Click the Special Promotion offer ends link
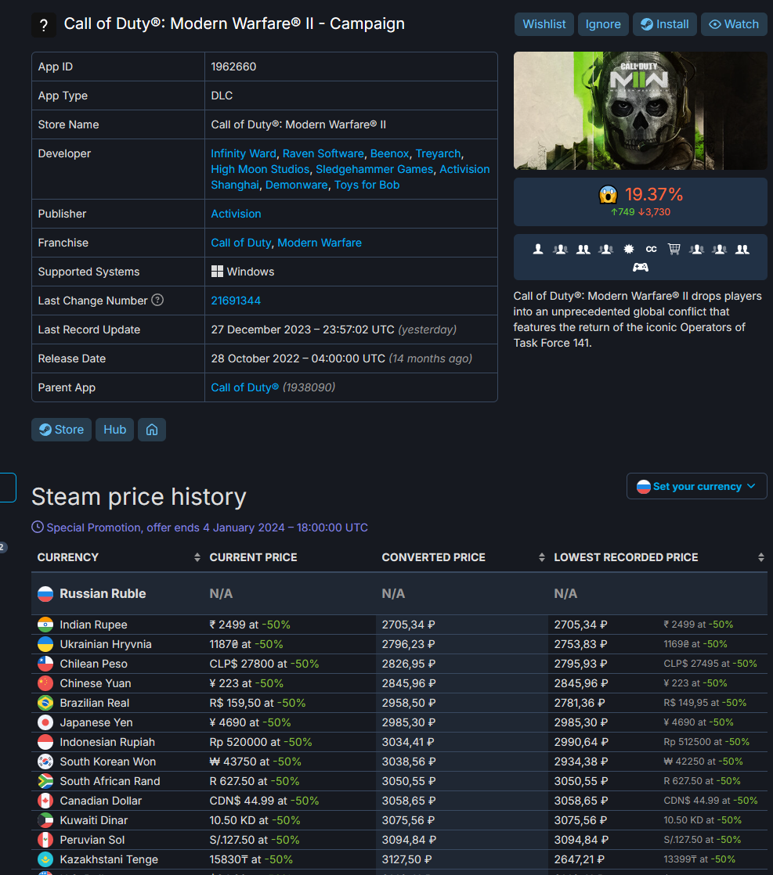773x875 pixels. click(207, 528)
